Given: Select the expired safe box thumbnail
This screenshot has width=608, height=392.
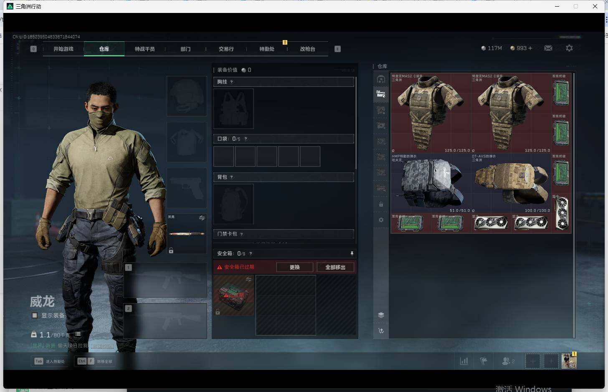Looking at the screenshot, I should pos(233,295).
